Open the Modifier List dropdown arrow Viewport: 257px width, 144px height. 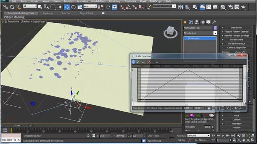pos(215,33)
